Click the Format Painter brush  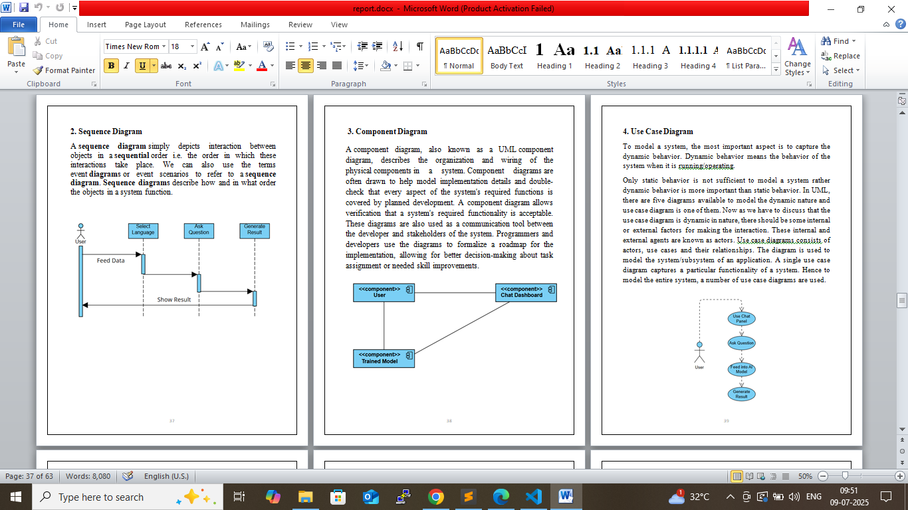[x=39, y=70]
